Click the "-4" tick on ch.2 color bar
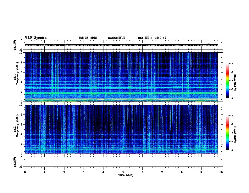This screenshot has height=193, width=249. [232, 124]
